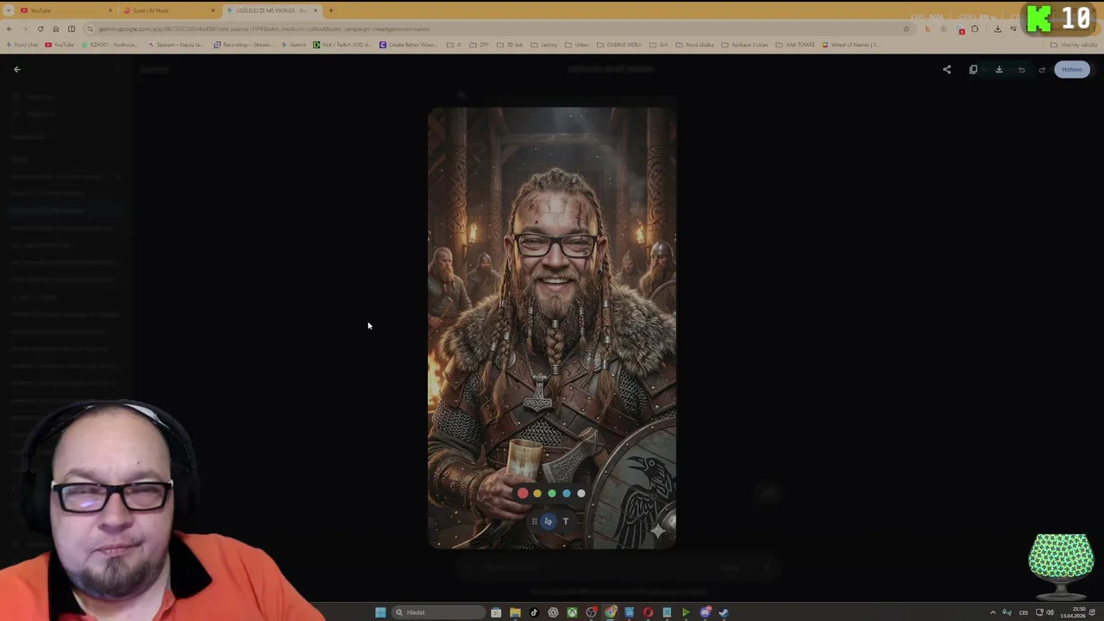Viewport: 1104px width, 621px height.
Task: Navigate back in the browser
Action: click(x=9, y=28)
